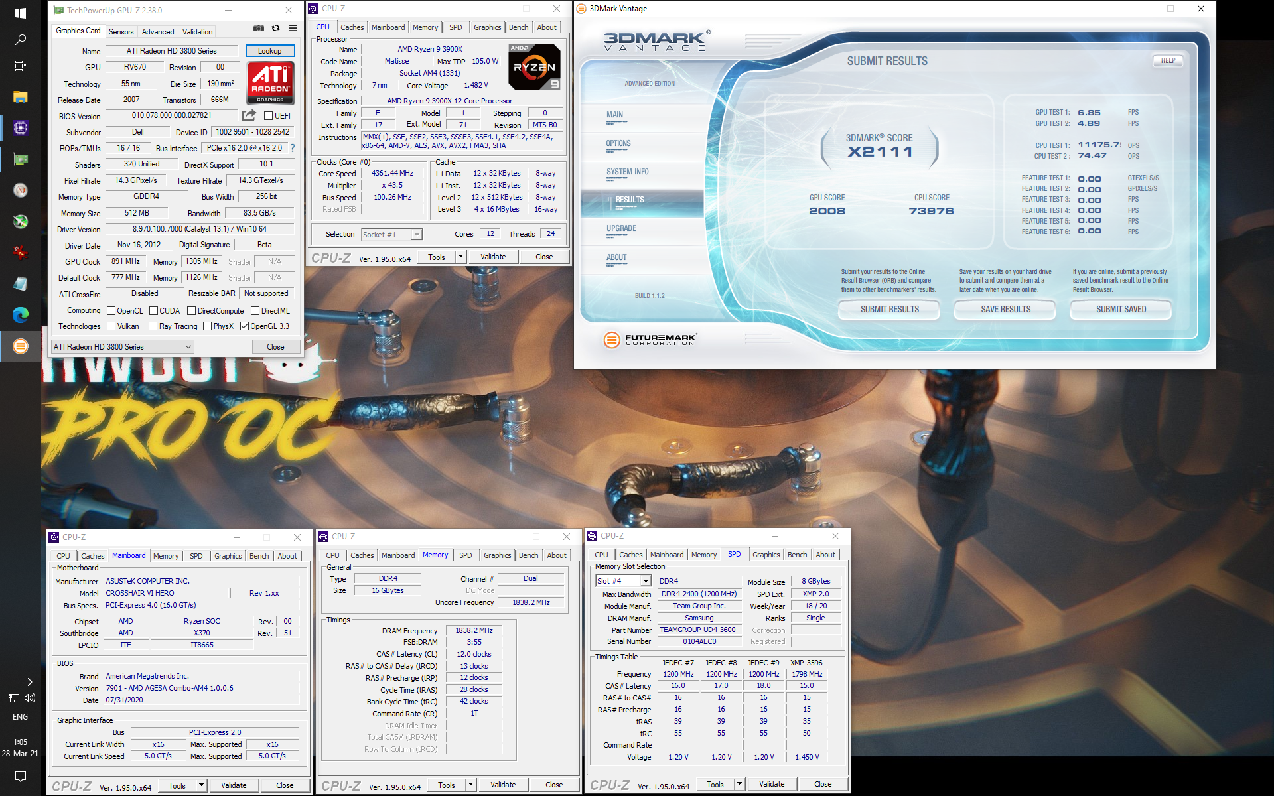This screenshot has height=796, width=1274.
Task: Expand Tools arrow in top CPU-Z window
Action: tap(460, 257)
